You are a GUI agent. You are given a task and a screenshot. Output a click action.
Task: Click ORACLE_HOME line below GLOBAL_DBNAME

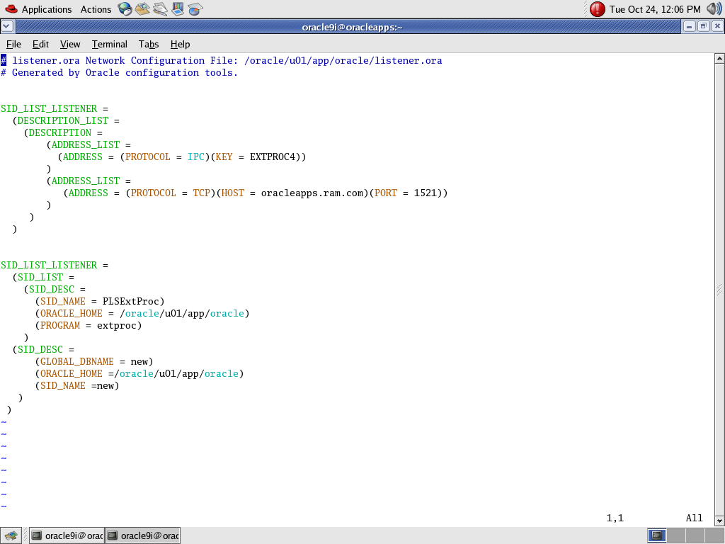tap(139, 373)
